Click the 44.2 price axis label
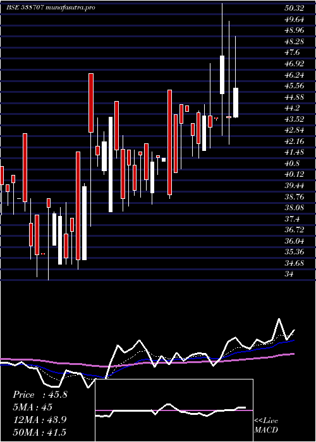 (292, 108)
